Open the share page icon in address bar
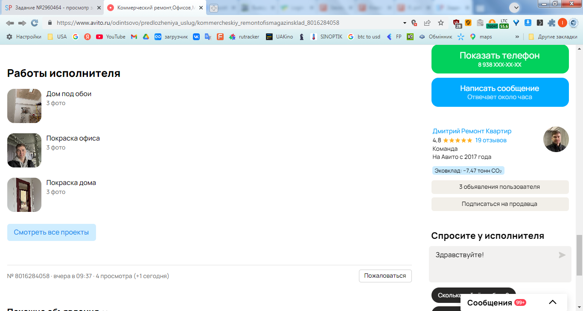Viewport: 583px width, 311px height. pos(427,23)
